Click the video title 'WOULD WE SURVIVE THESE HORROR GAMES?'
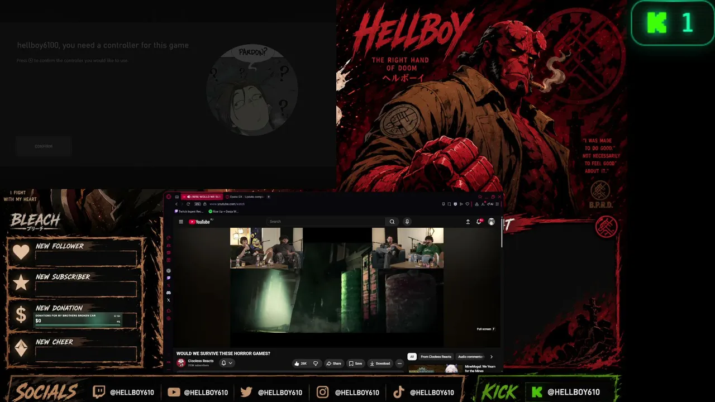715x402 pixels. click(x=223, y=353)
